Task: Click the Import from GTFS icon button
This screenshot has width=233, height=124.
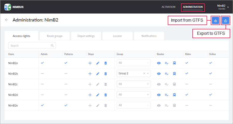Action: [215, 21]
